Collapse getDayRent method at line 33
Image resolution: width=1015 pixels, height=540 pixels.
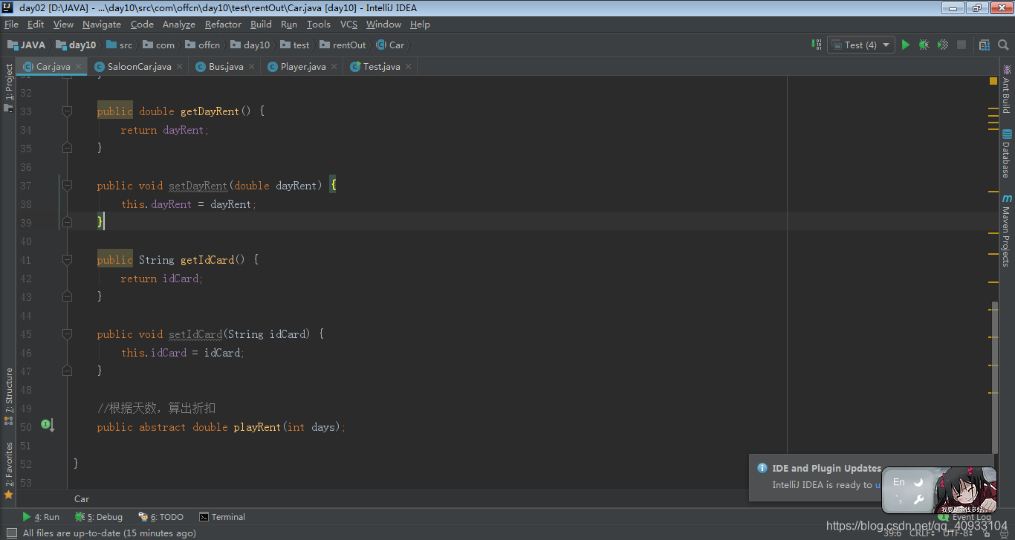[x=67, y=111]
